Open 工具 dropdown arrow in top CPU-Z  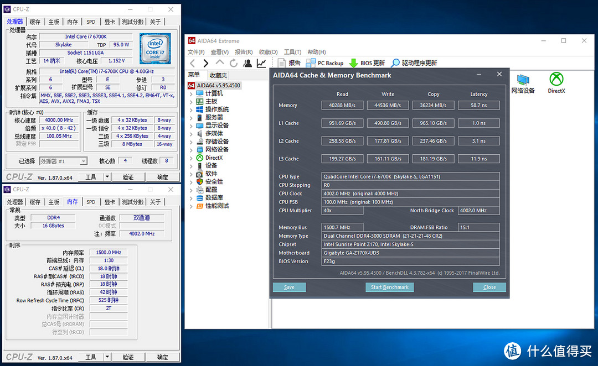[107, 177]
